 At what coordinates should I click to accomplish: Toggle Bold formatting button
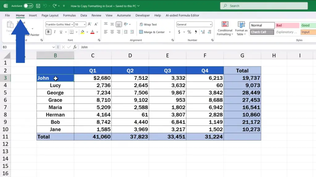click(48, 32)
